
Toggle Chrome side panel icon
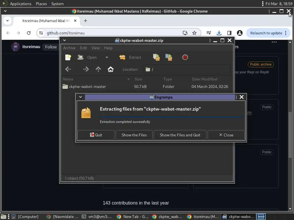(229, 33)
